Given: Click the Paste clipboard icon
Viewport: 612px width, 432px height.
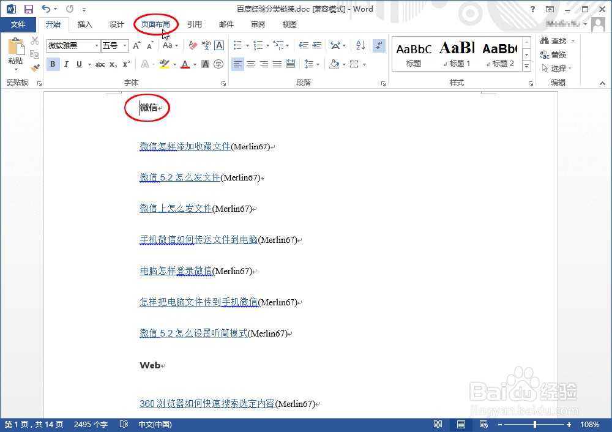Looking at the screenshot, I should tap(16, 47).
